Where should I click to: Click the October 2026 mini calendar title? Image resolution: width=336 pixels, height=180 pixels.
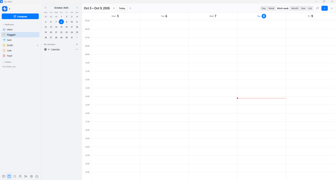(61, 8)
